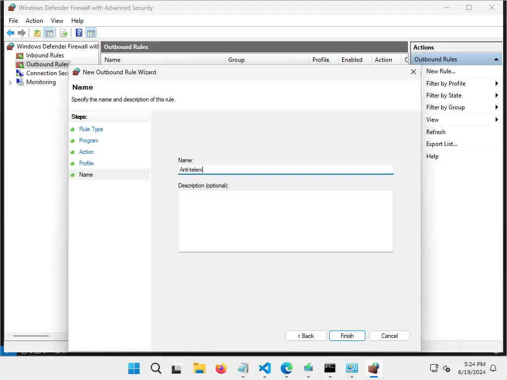507x380 pixels.
Task: Select Outbound Rules in the tree
Action: point(47,64)
